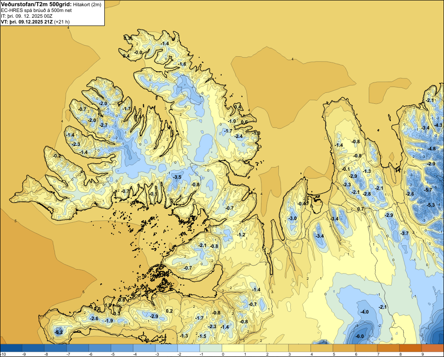Click the temperature value '-4.0' on the map
The height and width of the screenshot is (357, 444).
365,312
